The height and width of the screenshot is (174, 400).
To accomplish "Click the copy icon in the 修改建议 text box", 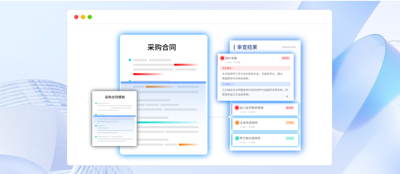I will [287, 97].
